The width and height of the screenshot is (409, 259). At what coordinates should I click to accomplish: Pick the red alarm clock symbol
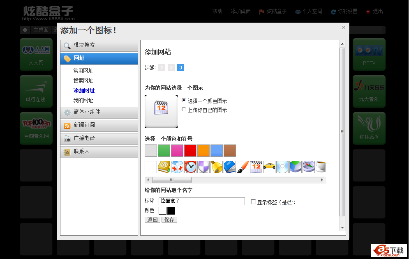tap(190, 167)
